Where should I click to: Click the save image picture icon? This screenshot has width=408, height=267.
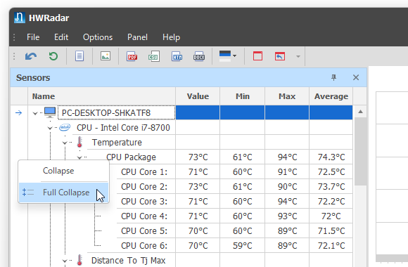106,56
